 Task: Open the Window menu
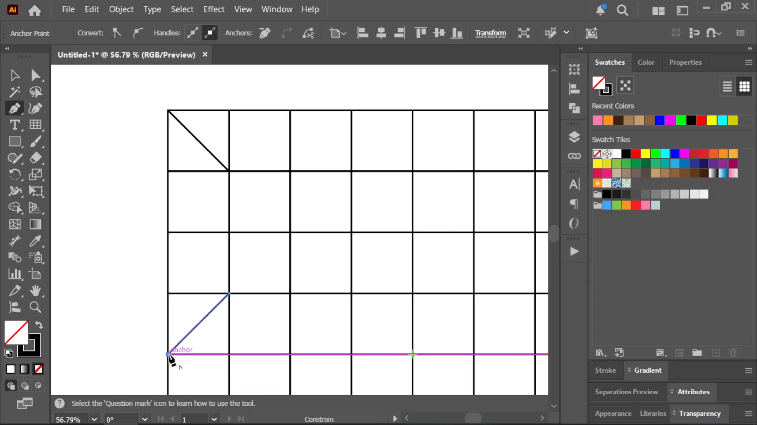(277, 9)
